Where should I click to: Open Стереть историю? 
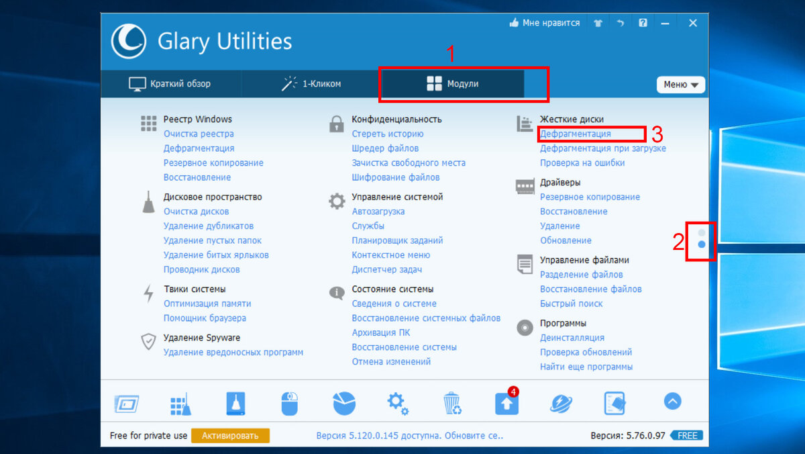pos(388,134)
